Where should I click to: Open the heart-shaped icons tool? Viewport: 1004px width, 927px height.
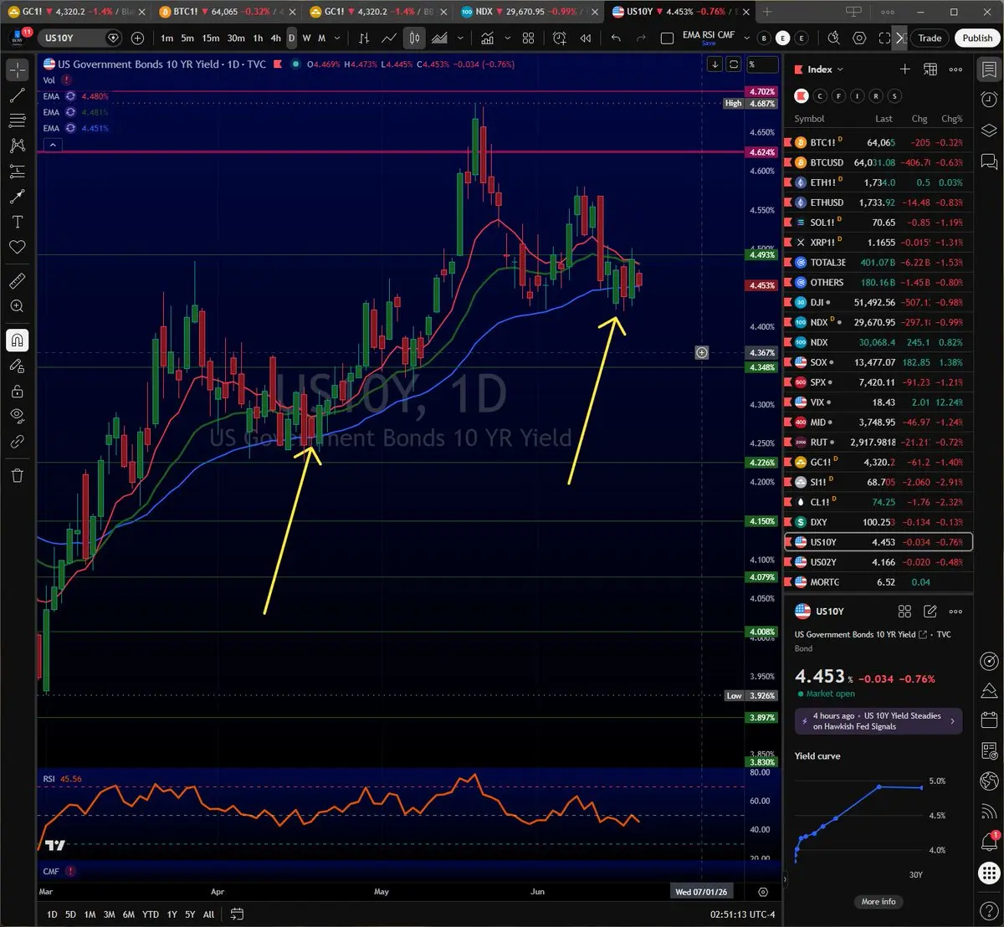pos(18,247)
